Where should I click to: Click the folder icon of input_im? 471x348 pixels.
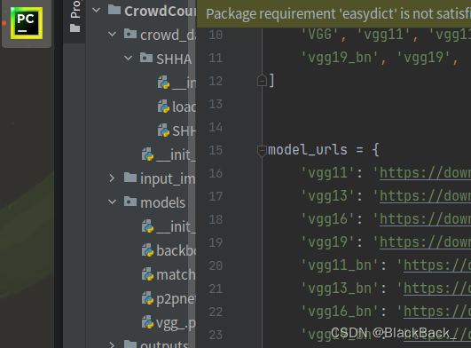pos(130,178)
